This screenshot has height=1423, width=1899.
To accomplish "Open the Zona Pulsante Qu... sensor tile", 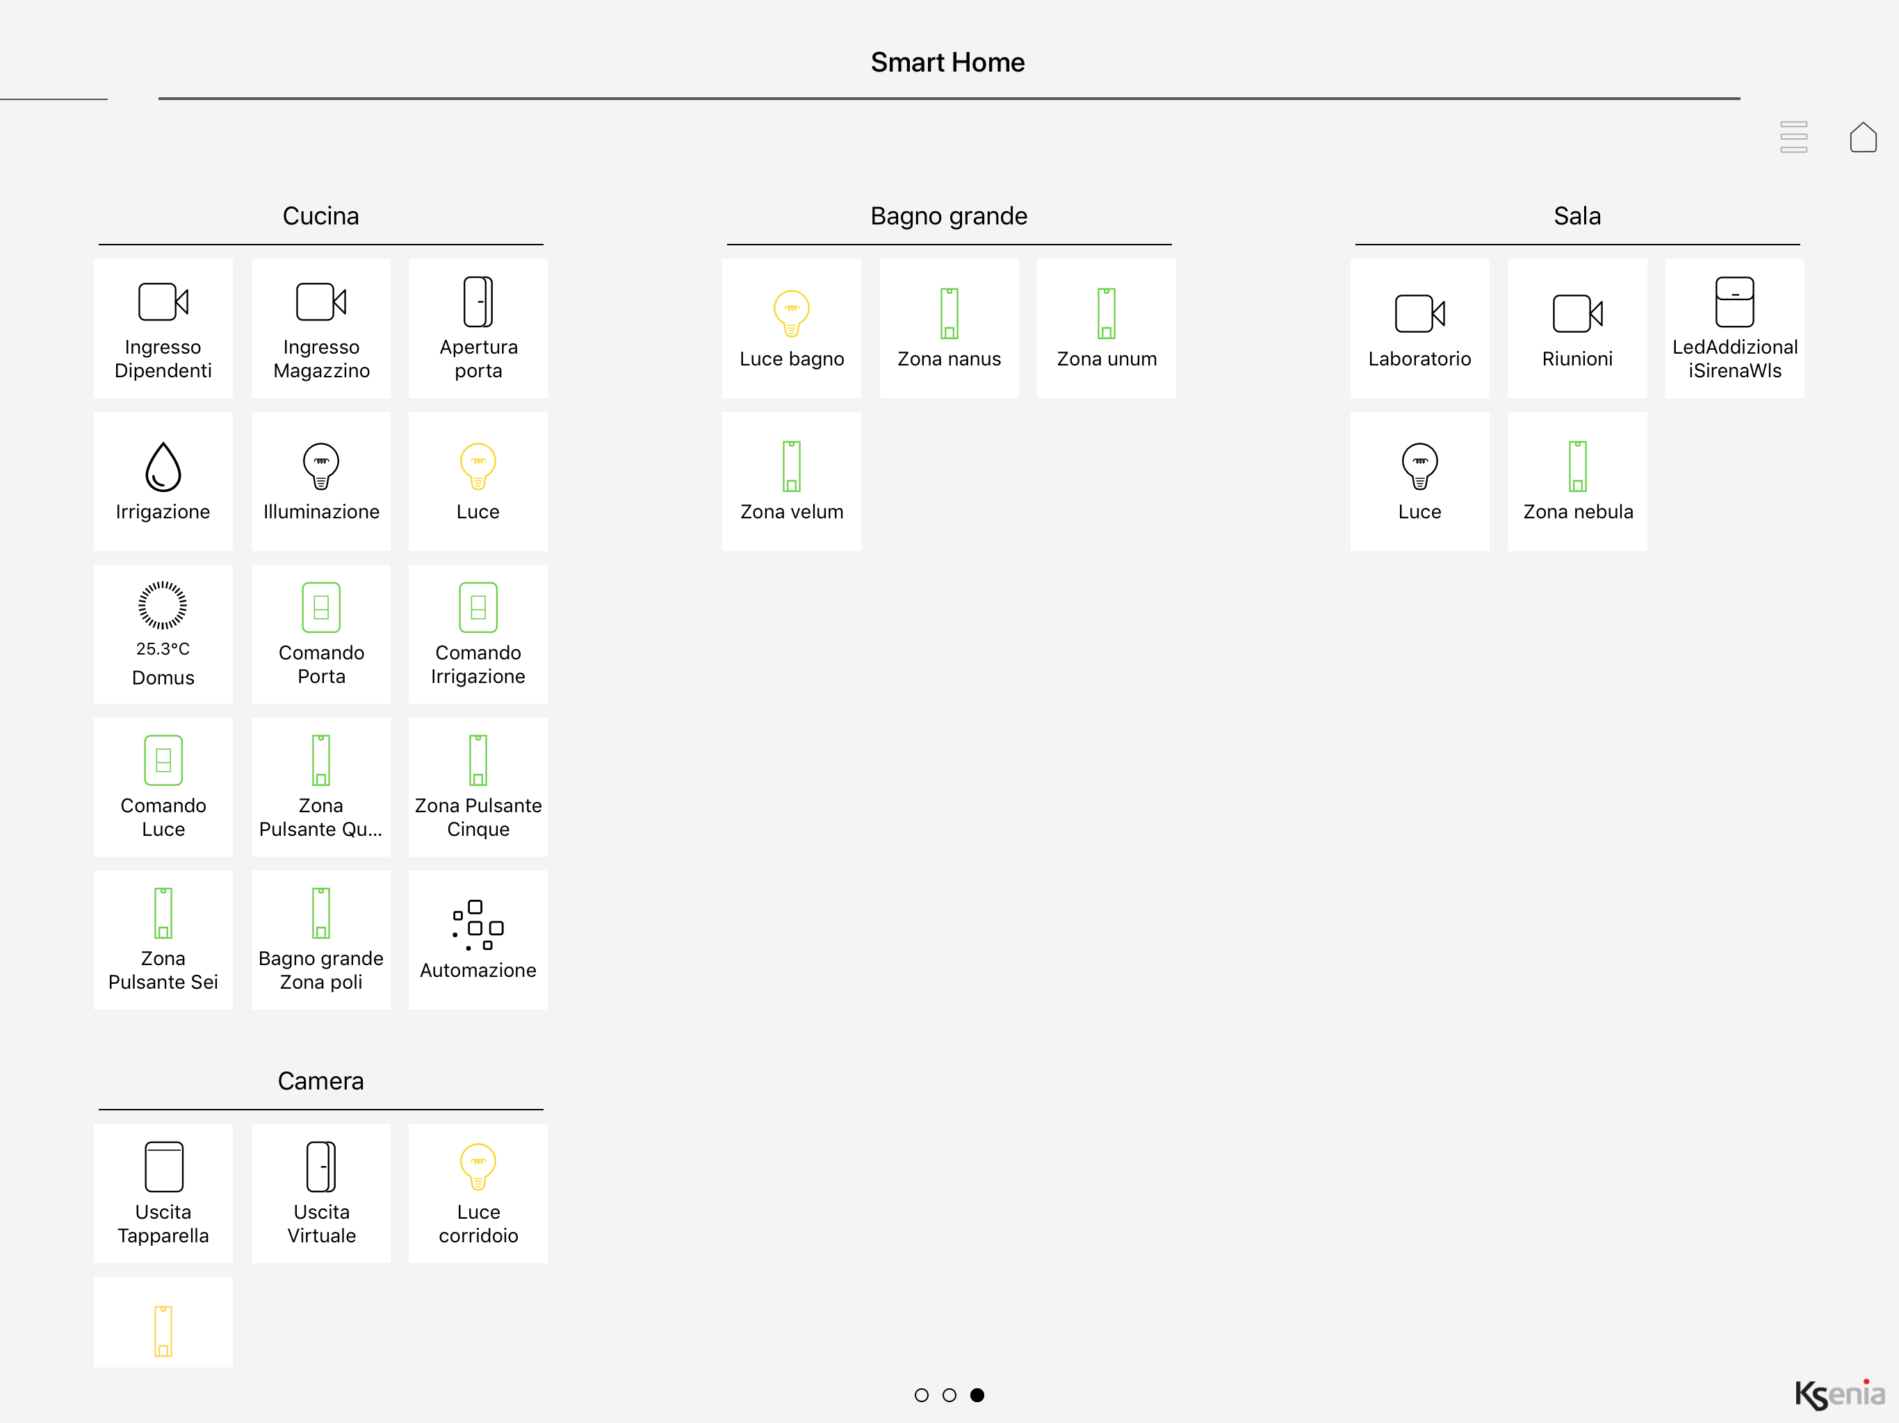I will [x=321, y=787].
